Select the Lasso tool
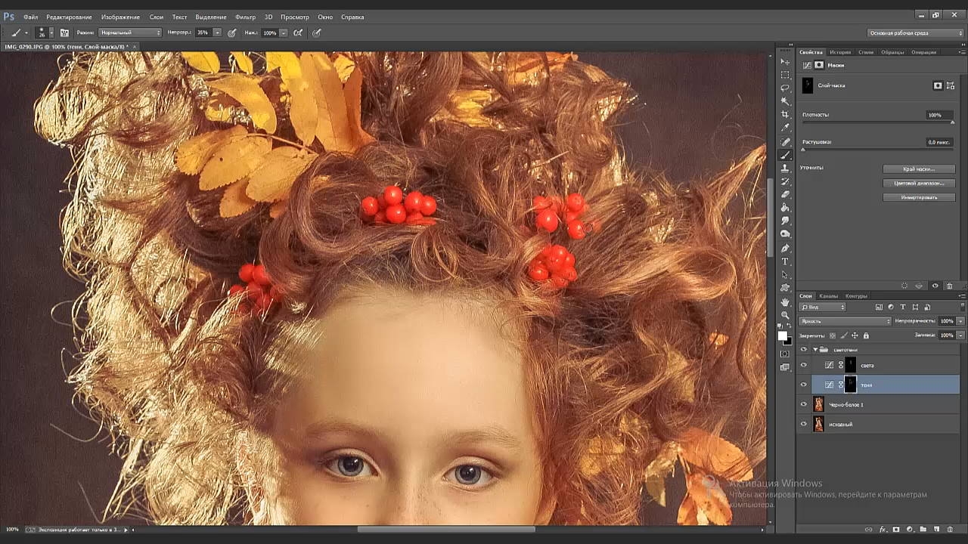This screenshot has height=544, width=968. (x=785, y=88)
